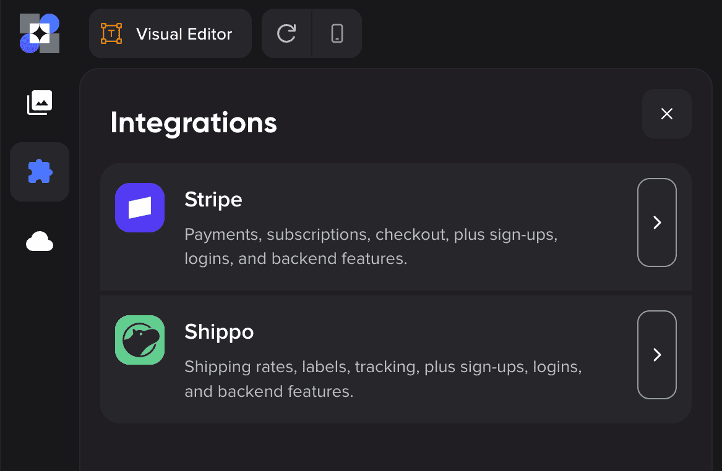This screenshot has height=471, width=722.
Task: Click the app logo in the corner
Action: (x=40, y=33)
